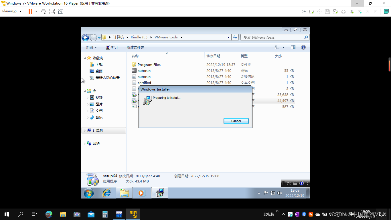The height and width of the screenshot is (220, 391).
Task: Open the 组织 menu
Action: click(92, 47)
